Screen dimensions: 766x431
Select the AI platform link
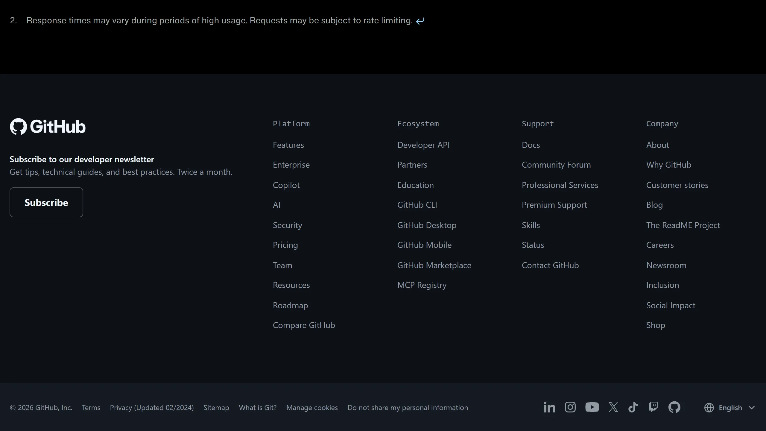pos(276,205)
